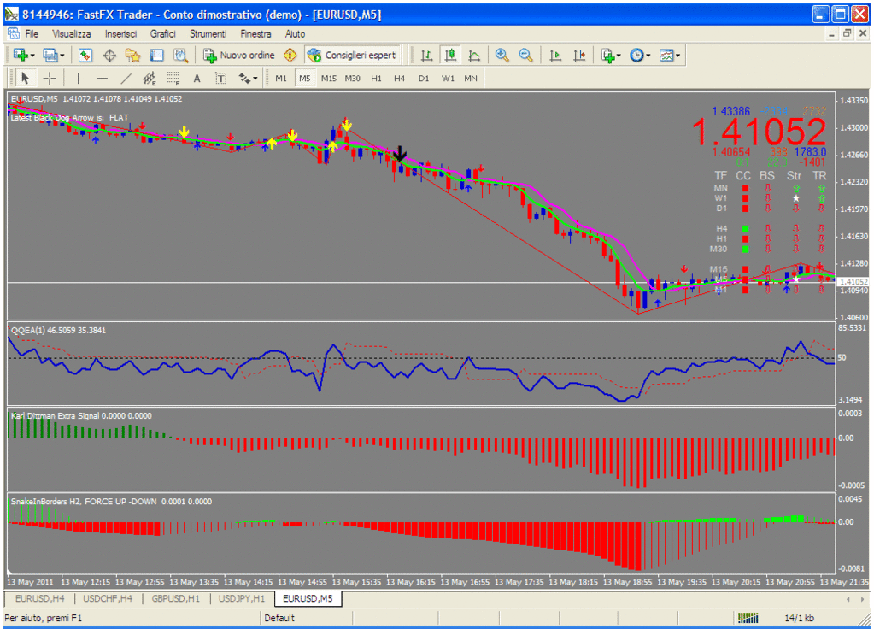Open the Finestra menu
The width and height of the screenshot is (874, 629).
coord(255,34)
